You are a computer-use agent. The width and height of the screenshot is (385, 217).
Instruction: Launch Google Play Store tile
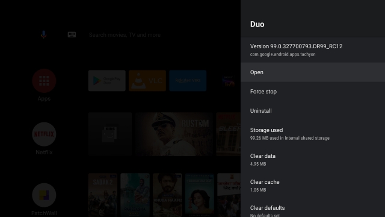(107, 81)
